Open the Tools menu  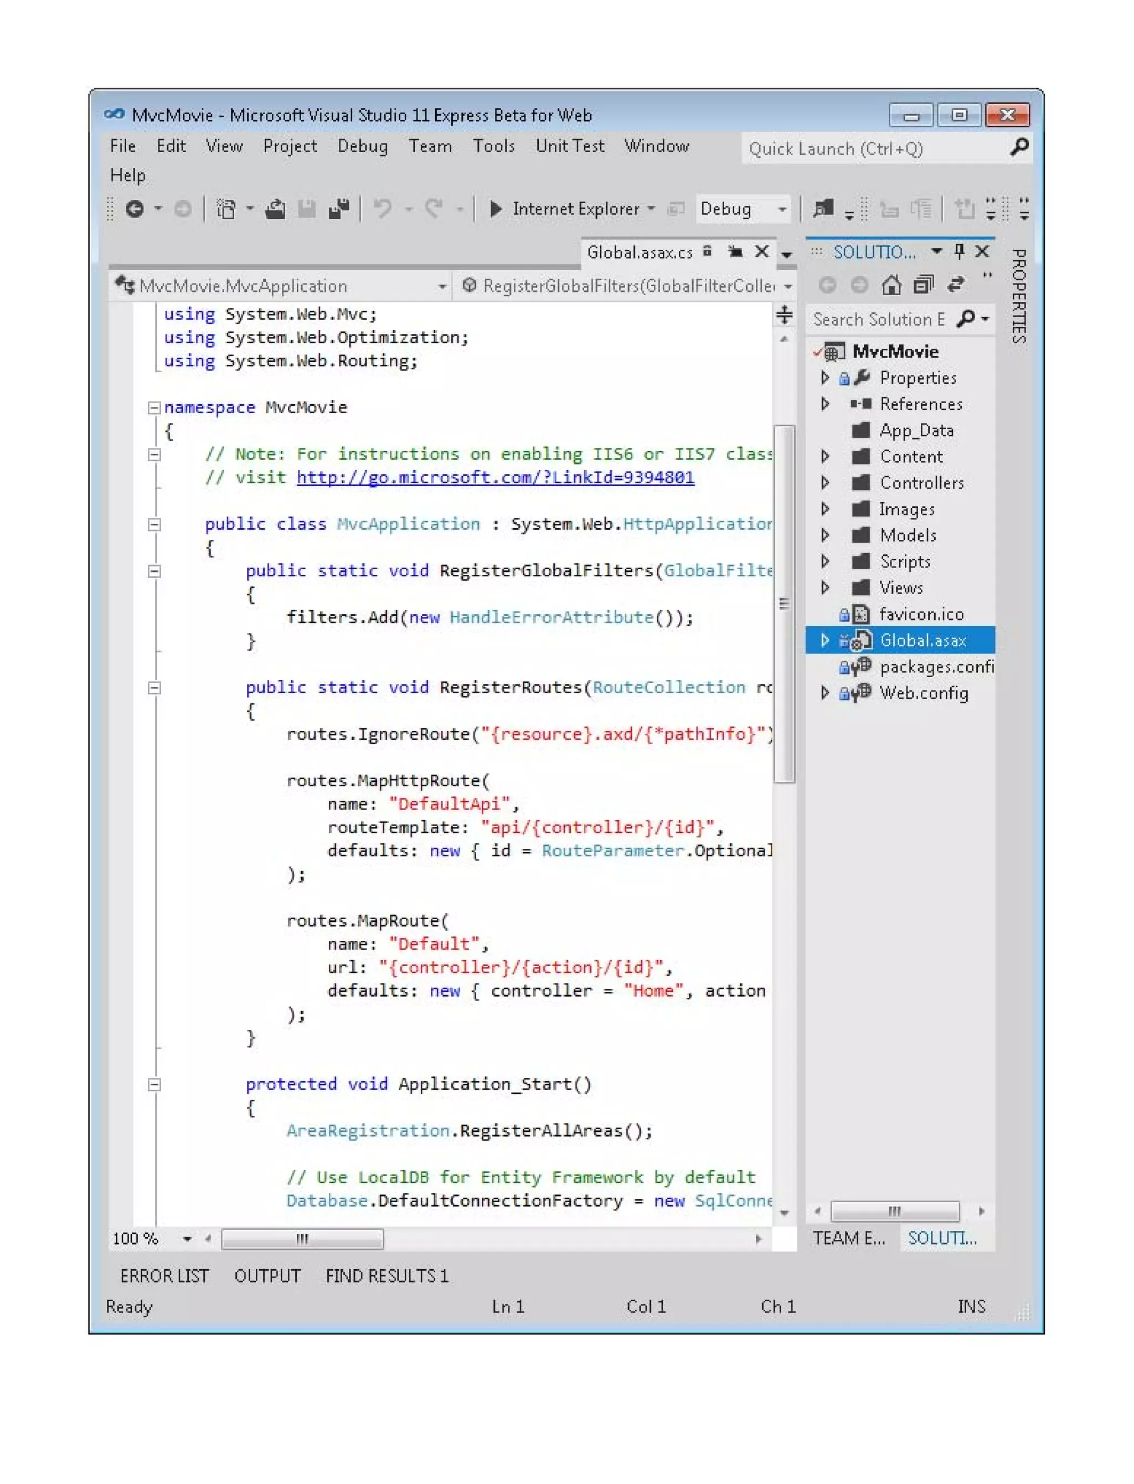pos(493,146)
